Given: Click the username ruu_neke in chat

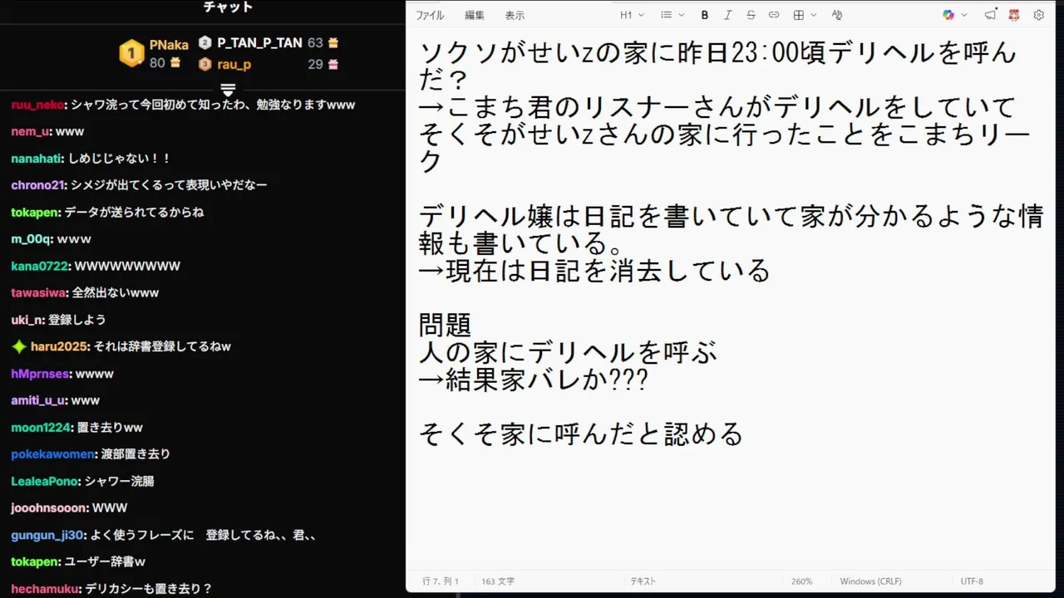Looking at the screenshot, I should click(x=38, y=105).
